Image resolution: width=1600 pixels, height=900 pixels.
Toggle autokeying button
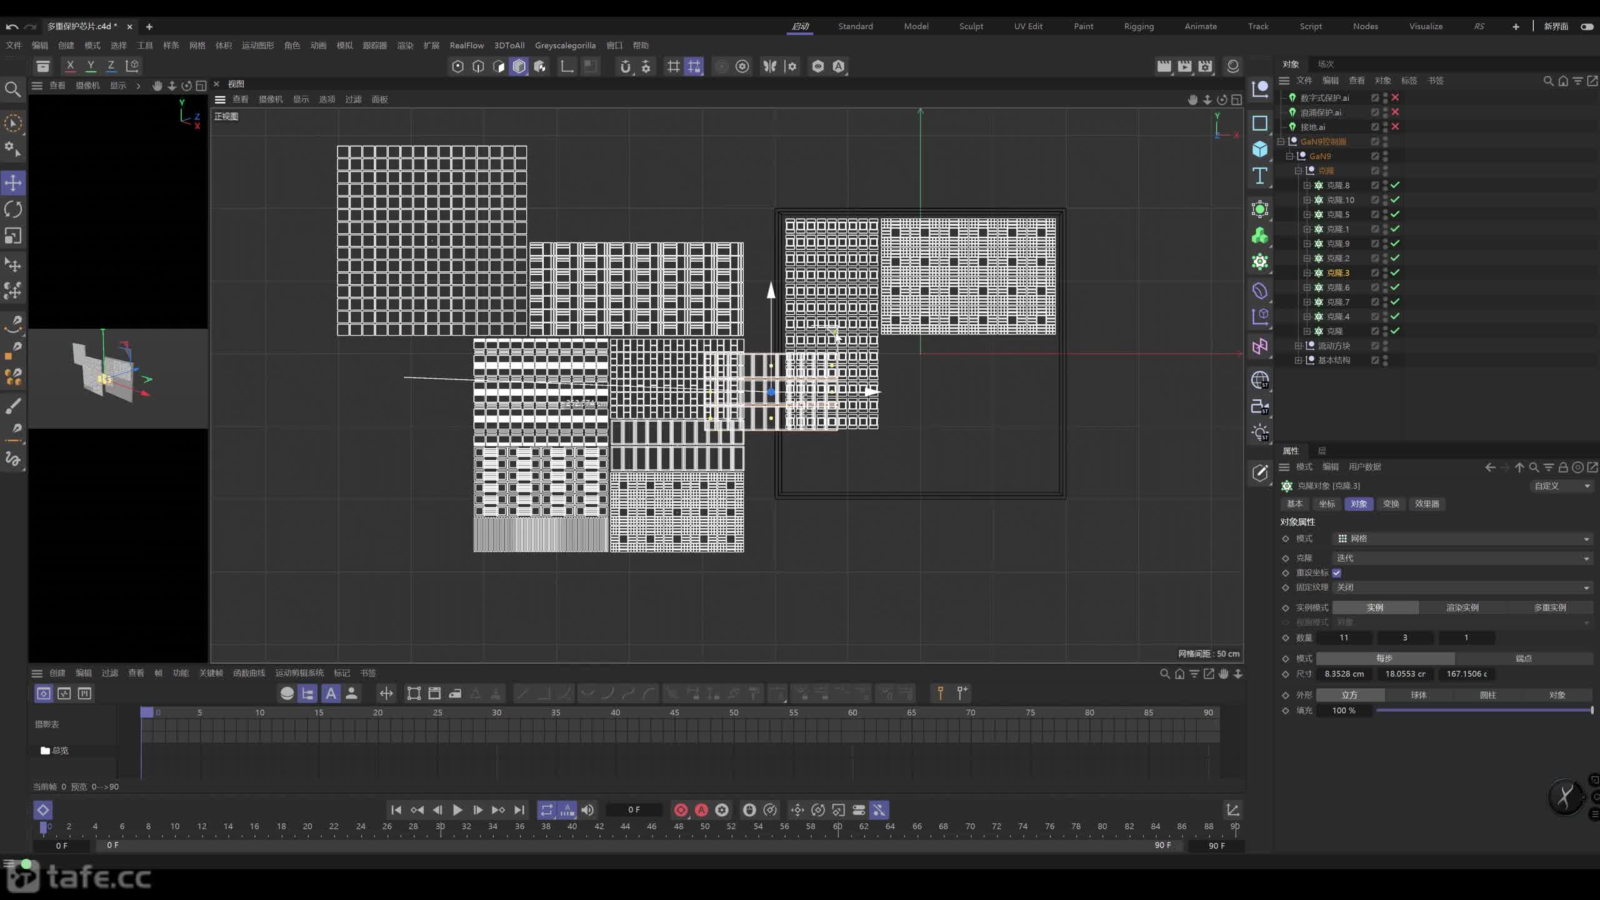(701, 810)
